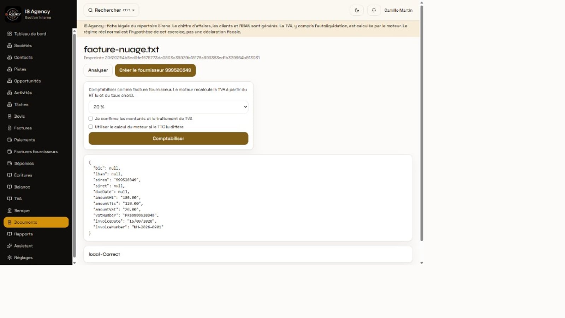Click the 'amountTtc' JSON line
This screenshot has width=565, height=318.
click(118, 204)
